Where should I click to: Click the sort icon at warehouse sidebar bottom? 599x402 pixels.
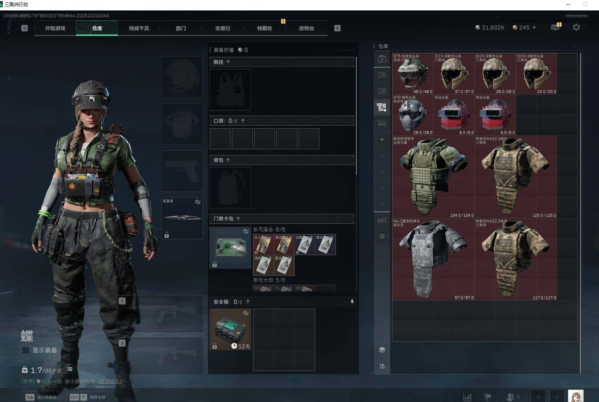coord(382,366)
